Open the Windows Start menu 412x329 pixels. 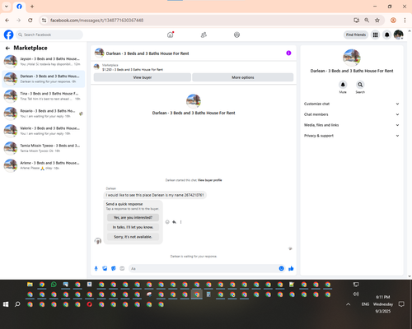[6, 304]
